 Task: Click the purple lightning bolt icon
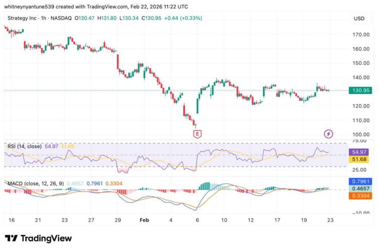(x=328, y=134)
